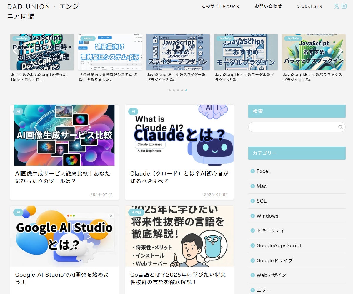This screenshot has height=294, width=353.
Task: Open the 「建設業向け業務管理システム-β版」 carousel title
Action: [x=108, y=77]
